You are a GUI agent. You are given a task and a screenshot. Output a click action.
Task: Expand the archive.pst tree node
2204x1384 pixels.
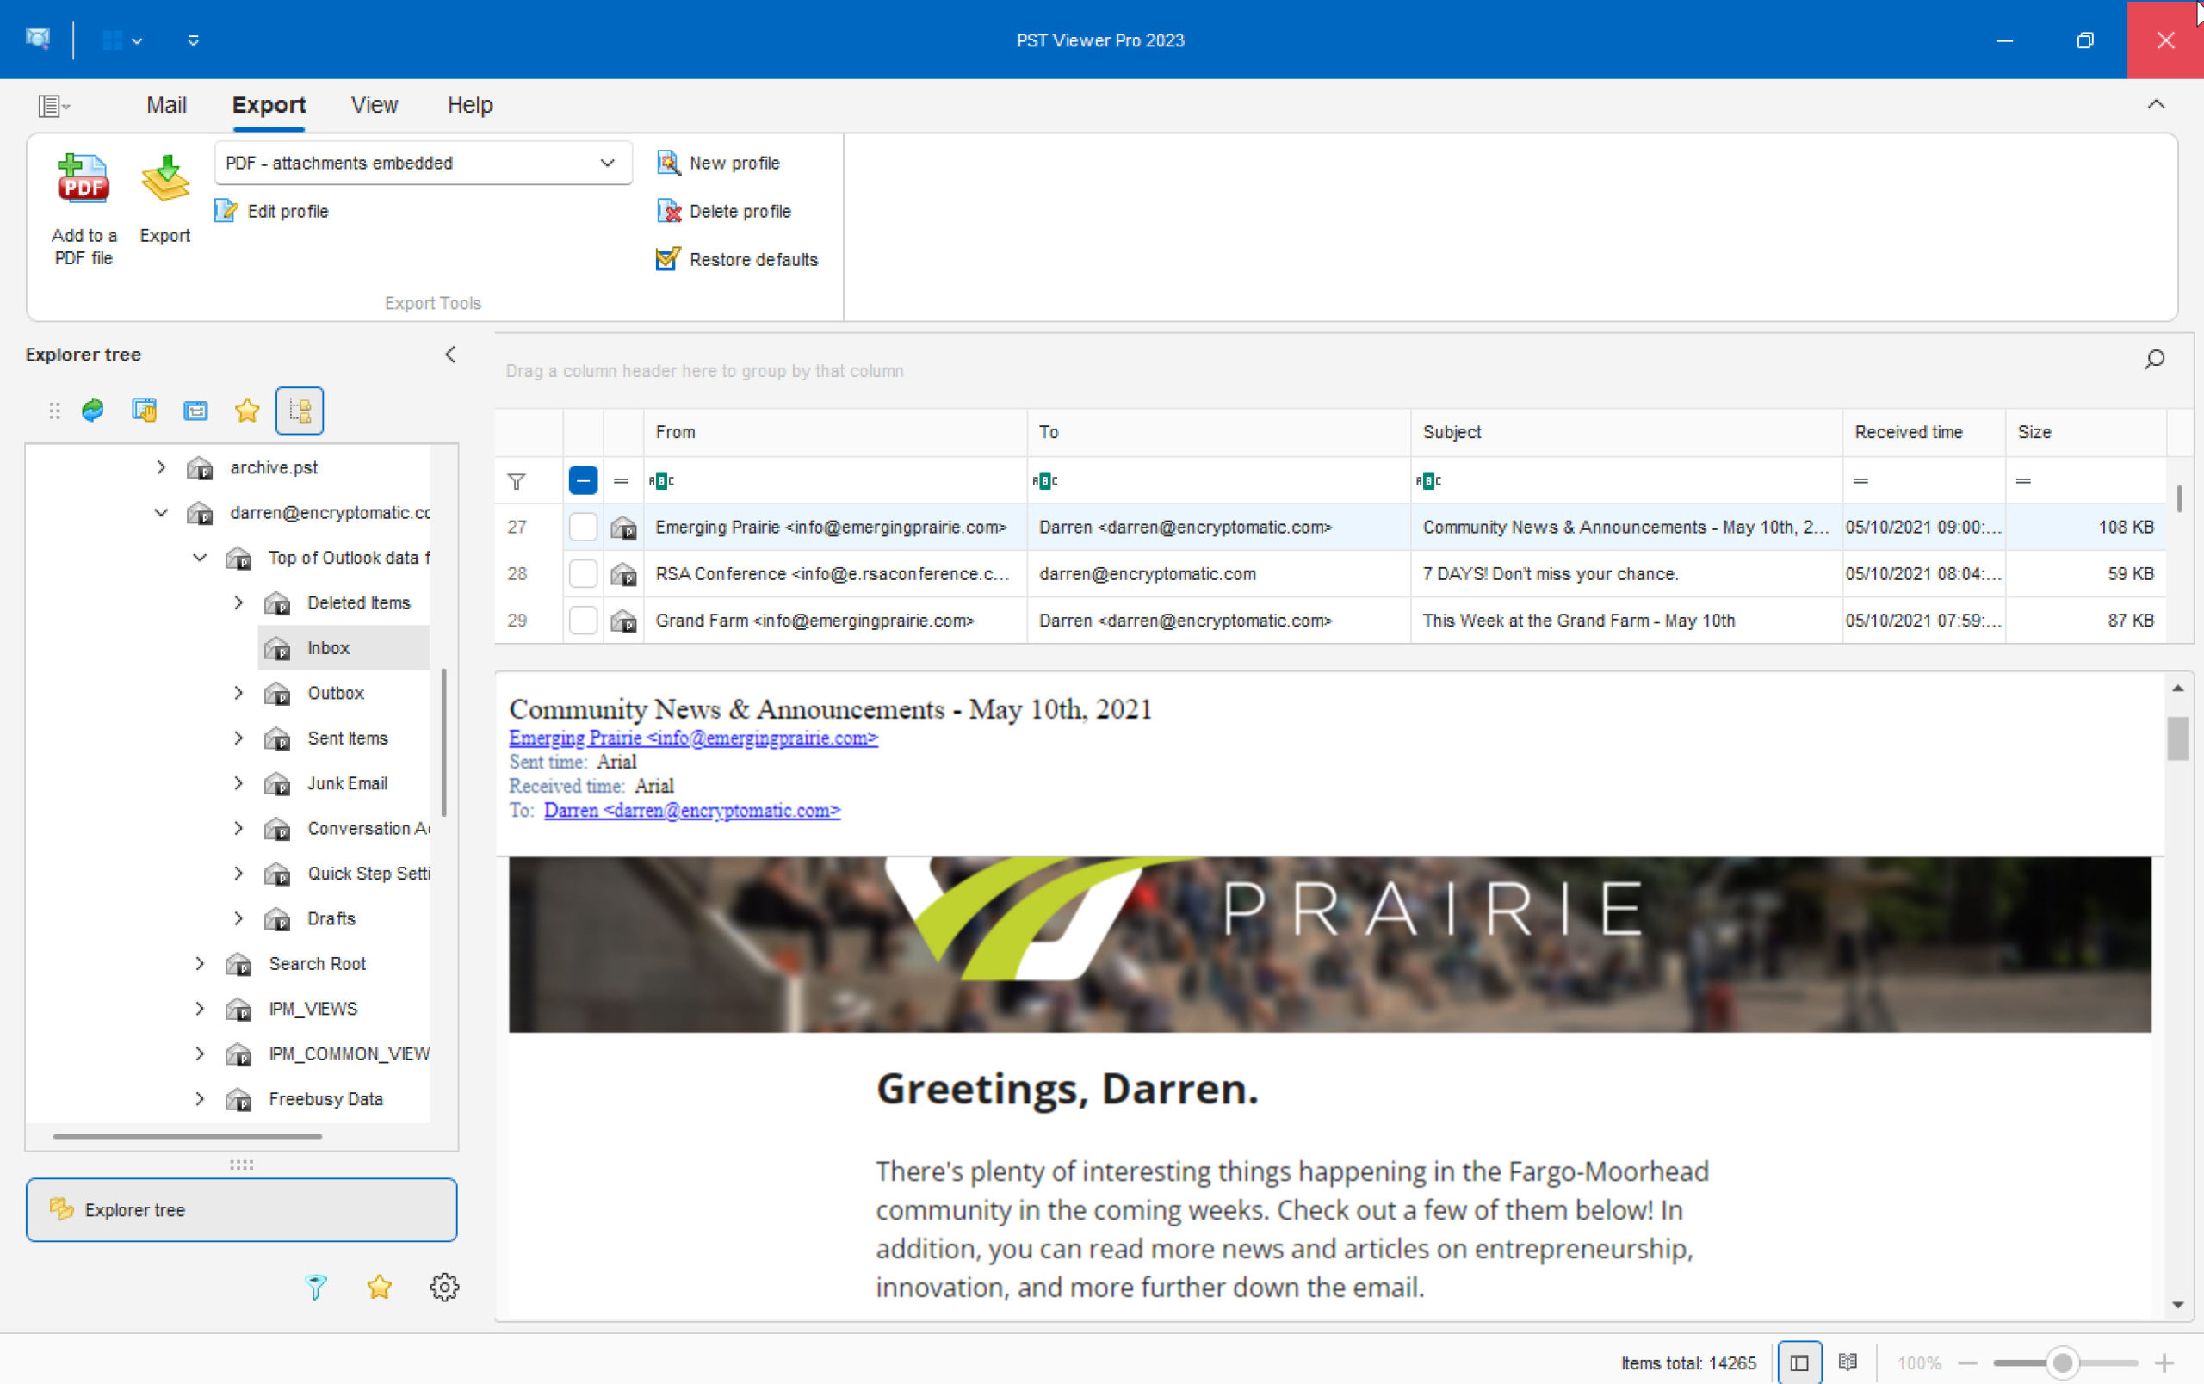point(159,467)
